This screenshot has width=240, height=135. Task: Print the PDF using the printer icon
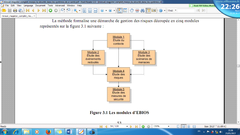click(15, 10)
